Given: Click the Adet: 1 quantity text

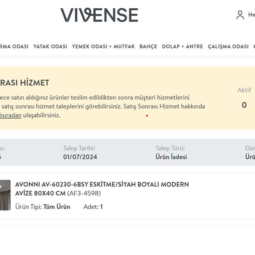Looking at the screenshot, I should coord(93,207).
